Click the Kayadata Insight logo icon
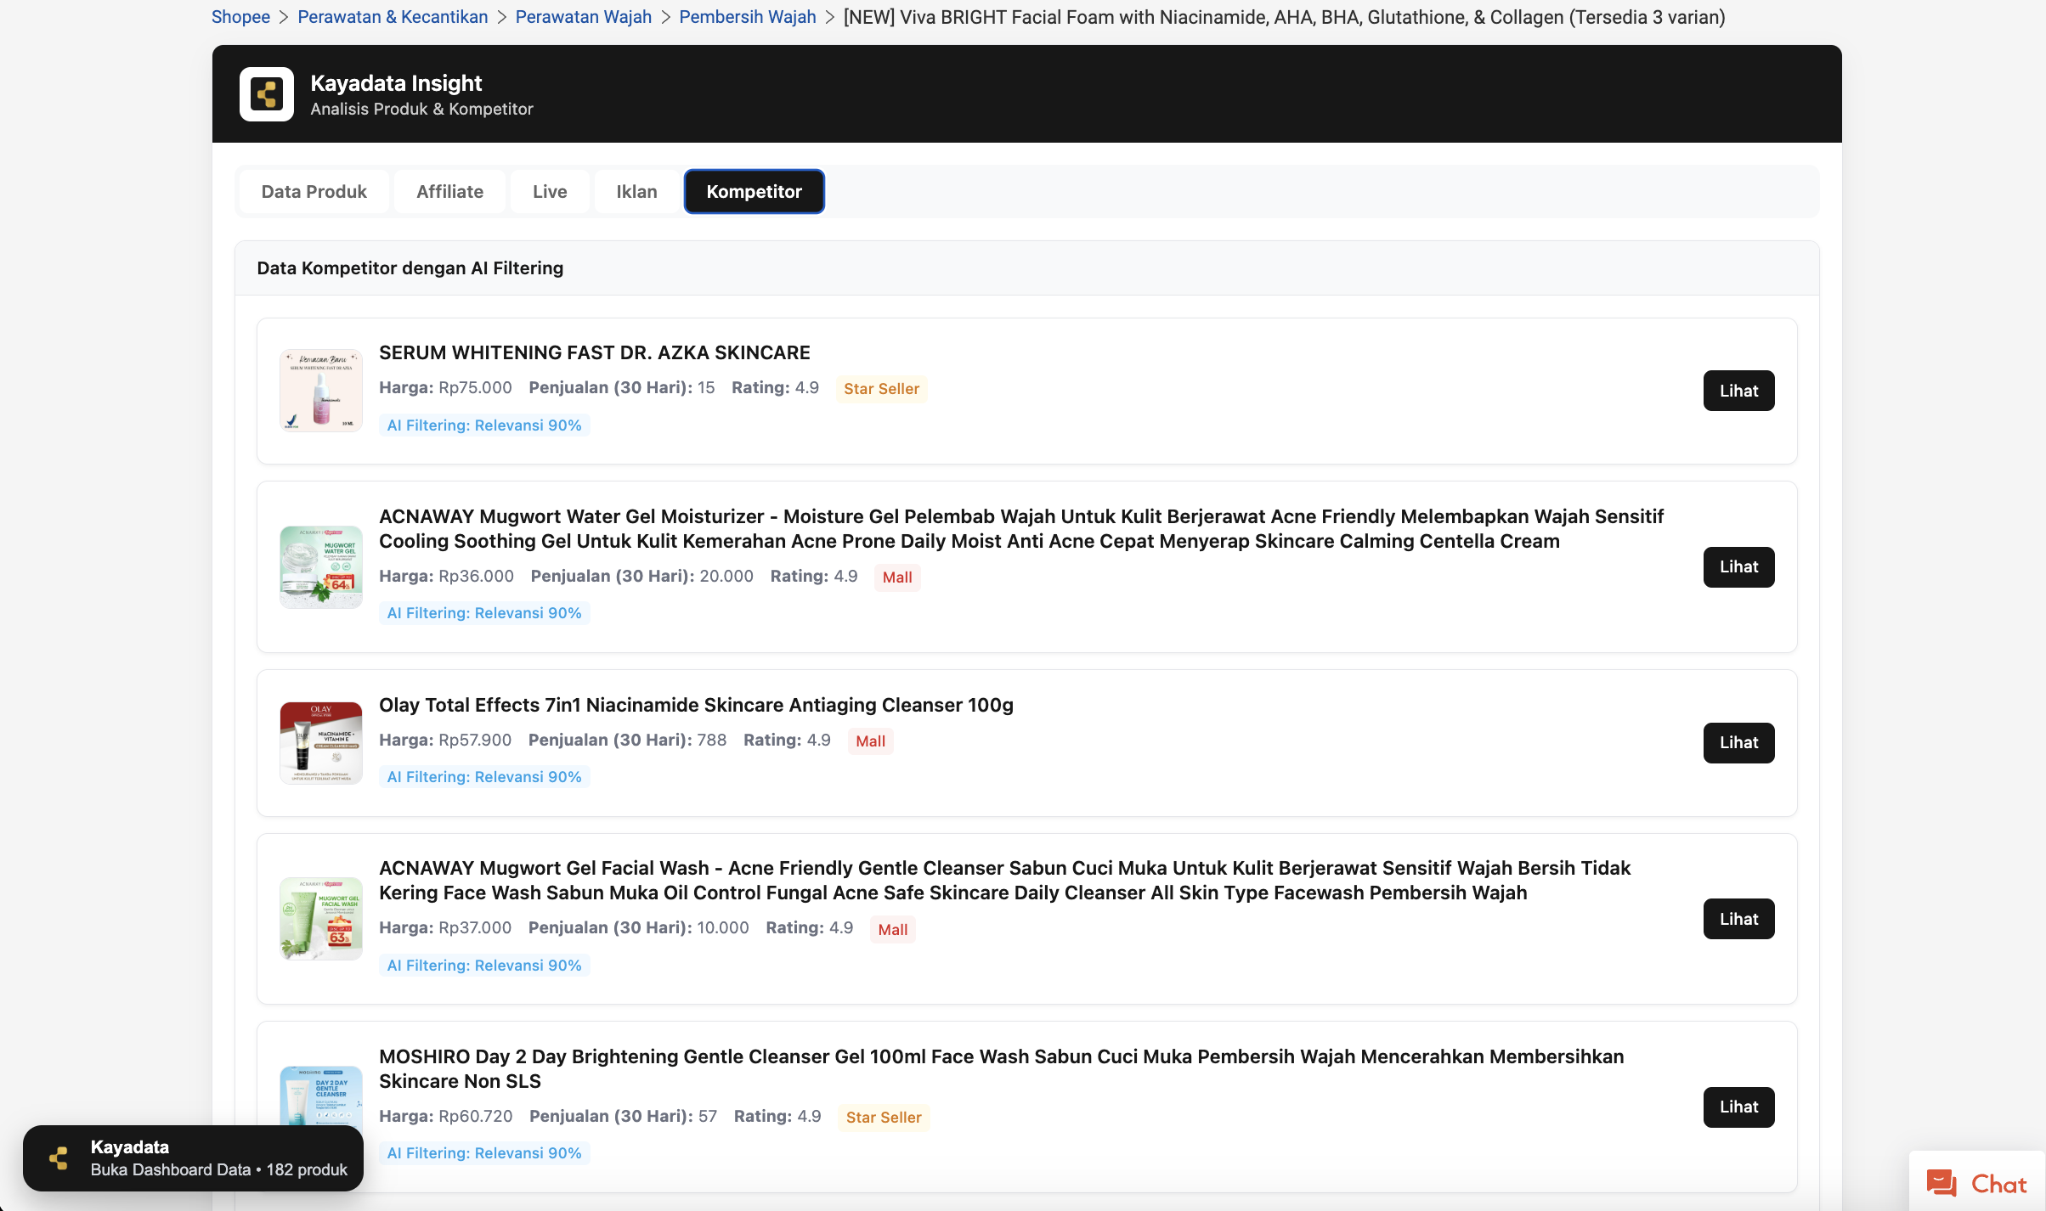The width and height of the screenshot is (2046, 1211). pos(266,94)
